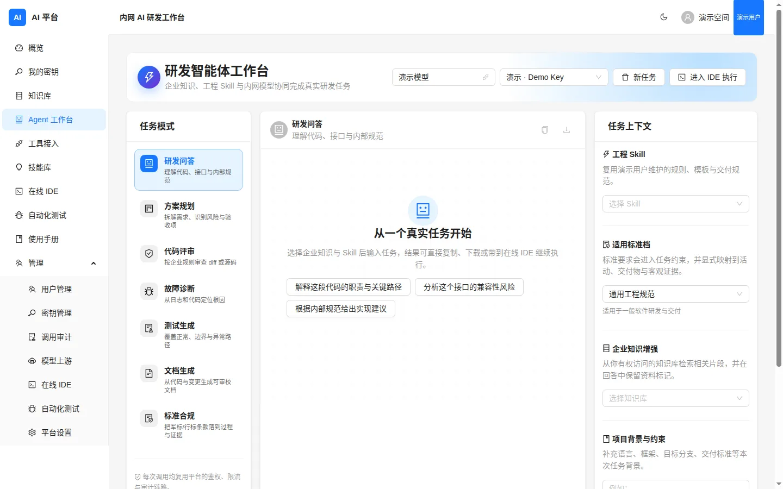Click the user avatar icon
Screen dimensions: 783x489
(x=688, y=17)
